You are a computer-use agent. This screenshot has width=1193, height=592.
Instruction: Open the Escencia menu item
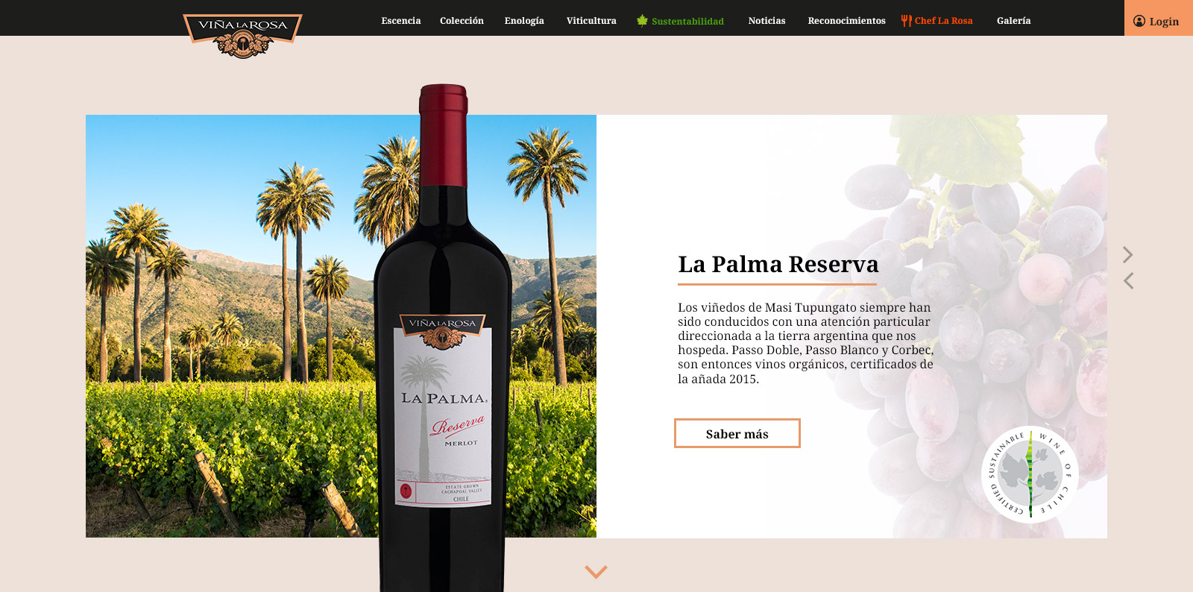coord(401,21)
